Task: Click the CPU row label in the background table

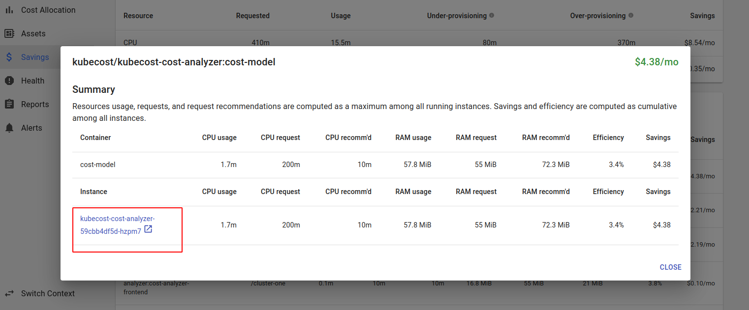Action: 130,43
